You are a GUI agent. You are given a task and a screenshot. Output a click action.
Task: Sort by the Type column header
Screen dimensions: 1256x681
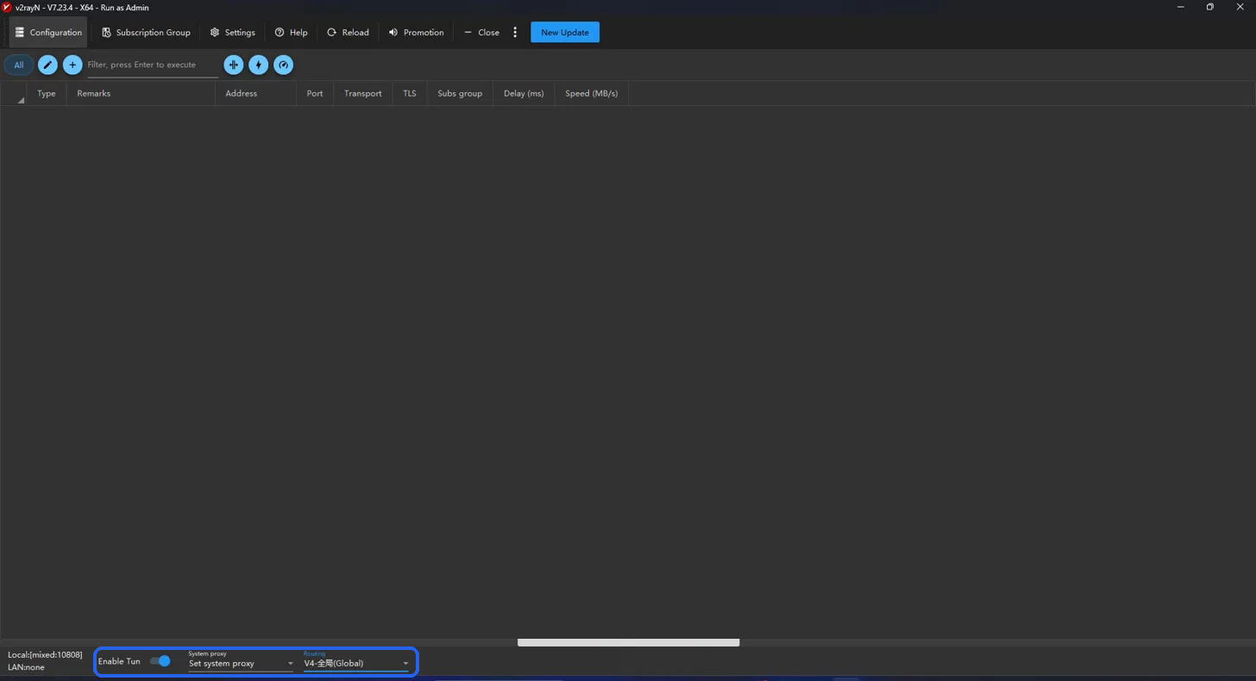(x=47, y=93)
